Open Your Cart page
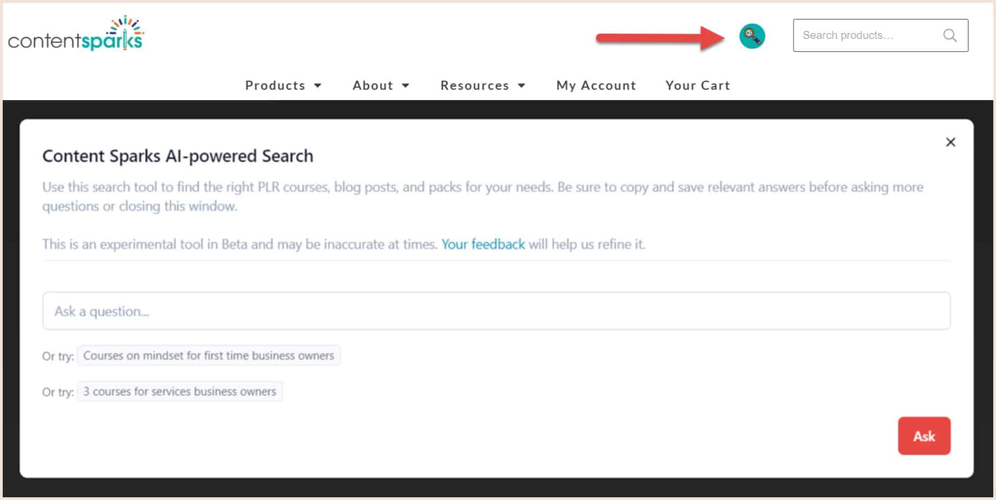The width and height of the screenshot is (996, 500). pos(698,85)
